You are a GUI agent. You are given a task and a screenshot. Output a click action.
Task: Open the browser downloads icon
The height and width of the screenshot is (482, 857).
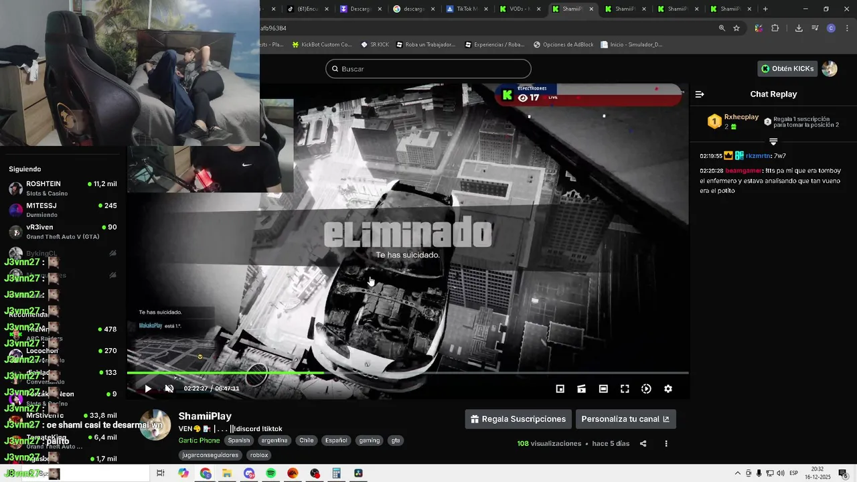tap(799, 28)
